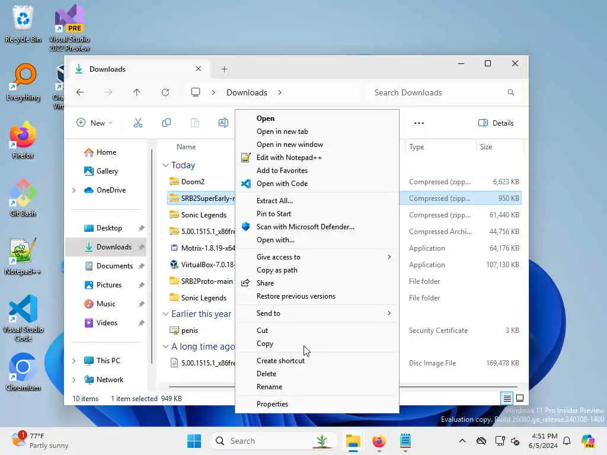Sort by the Type column header

point(440,147)
